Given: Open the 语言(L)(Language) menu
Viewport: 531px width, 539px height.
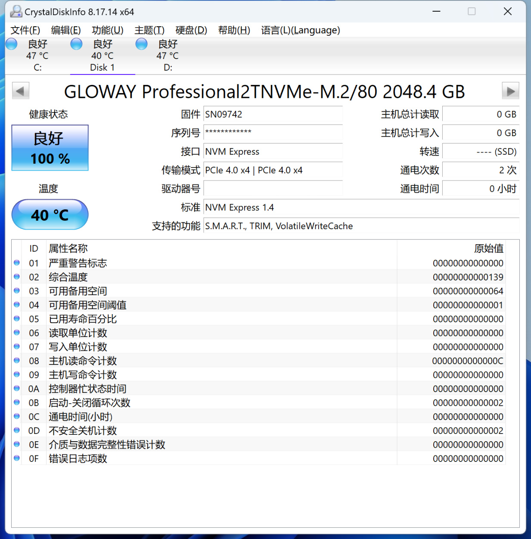Looking at the screenshot, I should coord(301,30).
